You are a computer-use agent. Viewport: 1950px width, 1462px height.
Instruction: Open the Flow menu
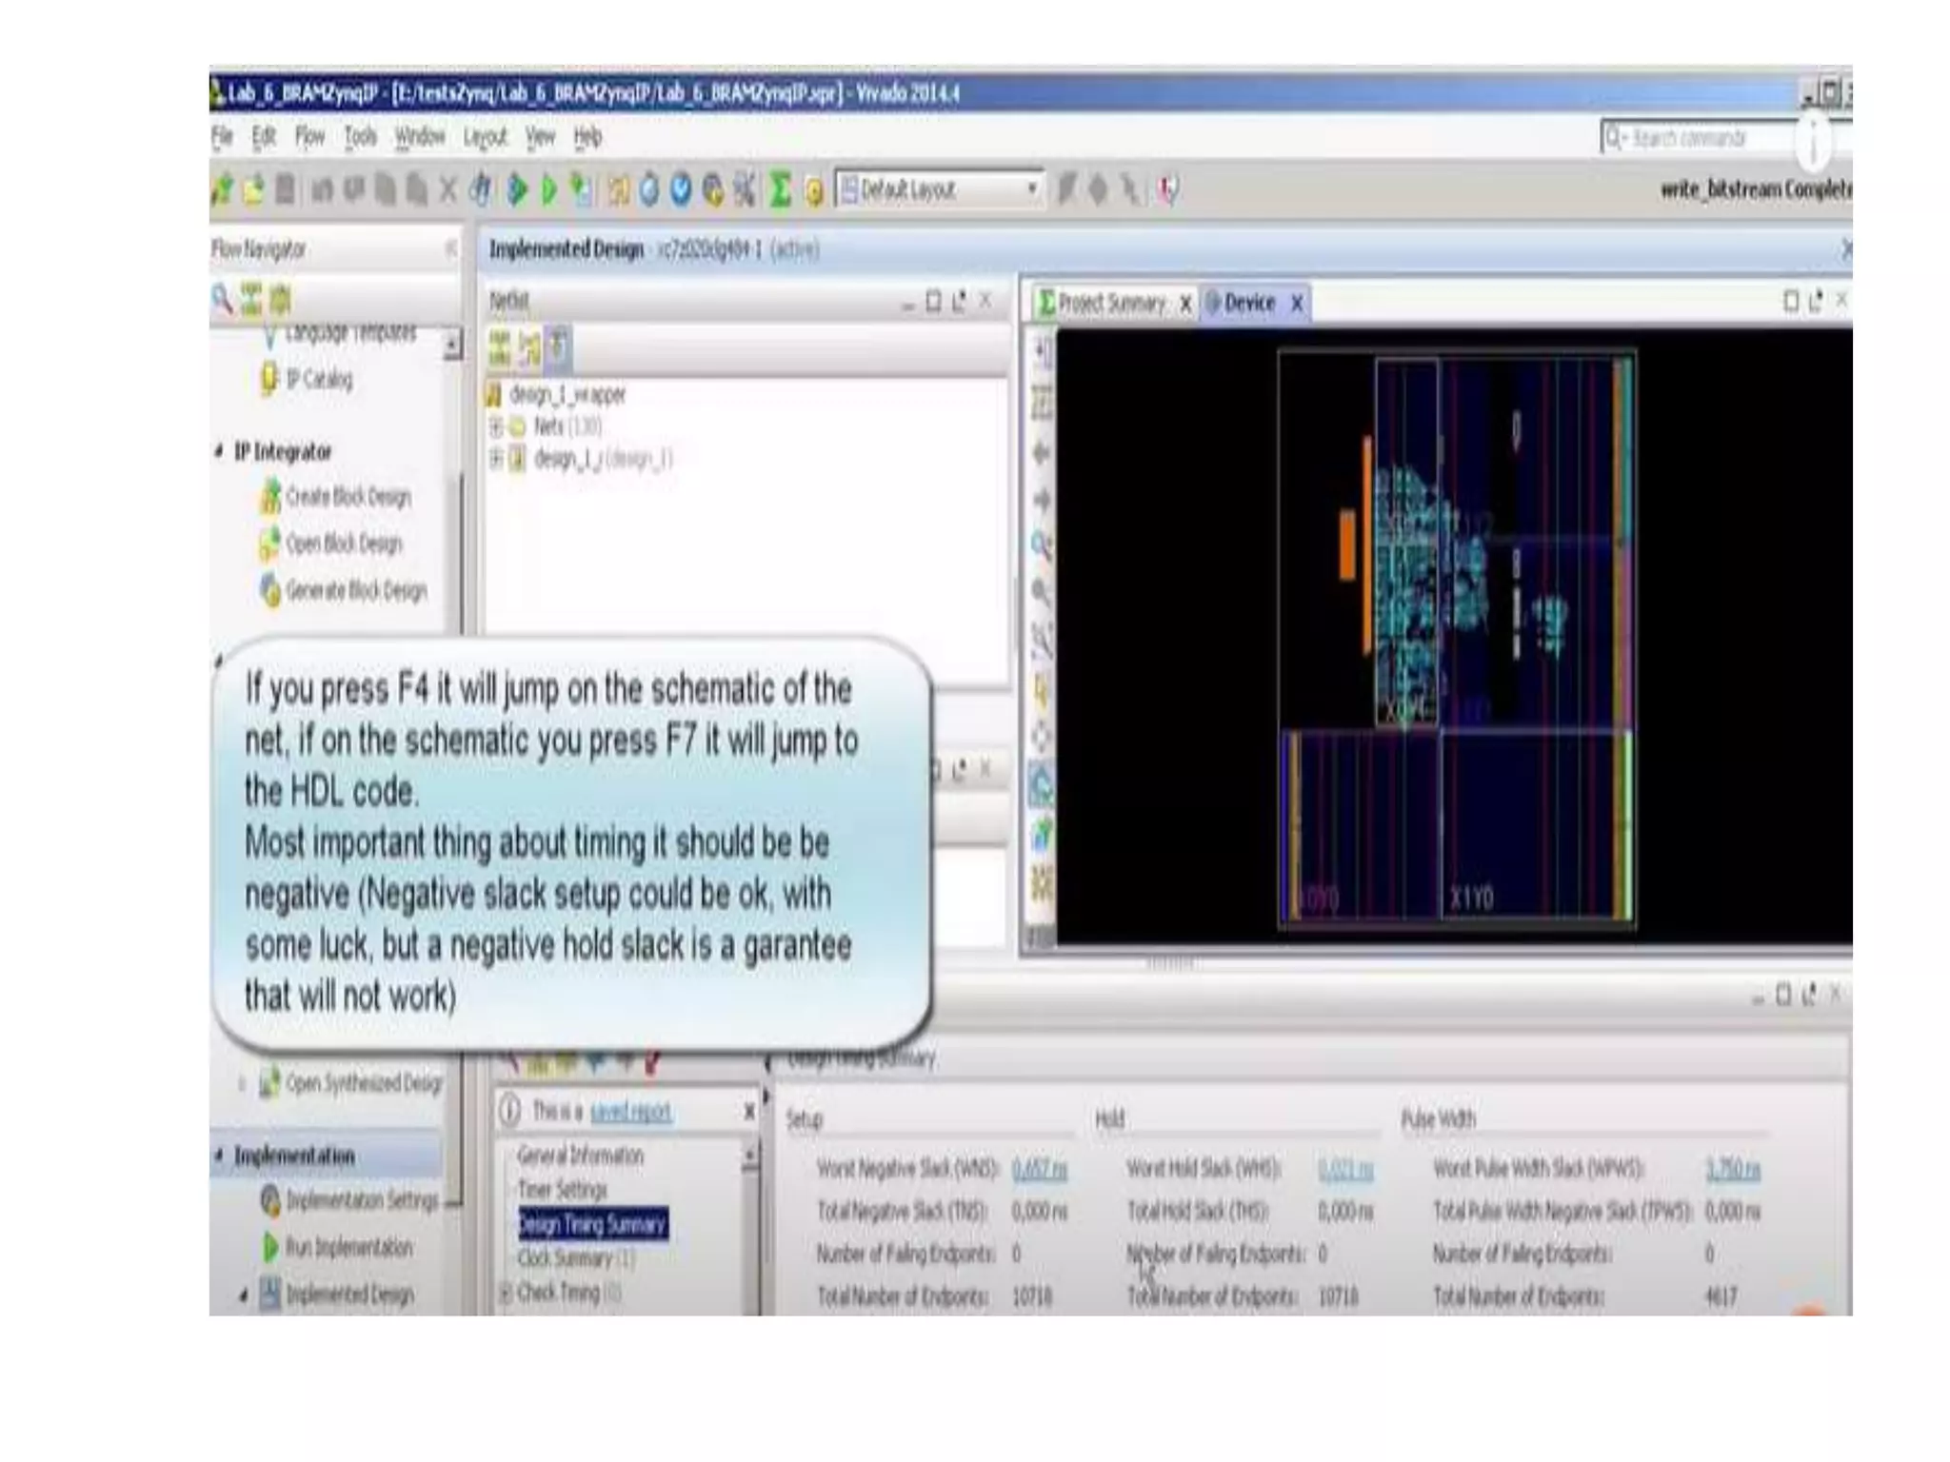click(309, 137)
